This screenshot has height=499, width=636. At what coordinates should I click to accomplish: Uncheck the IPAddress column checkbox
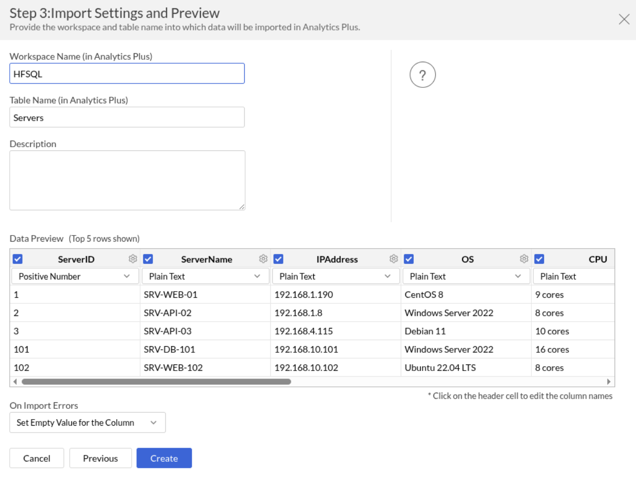pyautogui.click(x=278, y=259)
